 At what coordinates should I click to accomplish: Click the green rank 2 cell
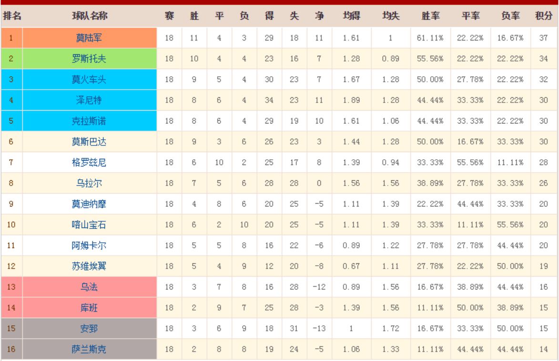click(x=11, y=59)
